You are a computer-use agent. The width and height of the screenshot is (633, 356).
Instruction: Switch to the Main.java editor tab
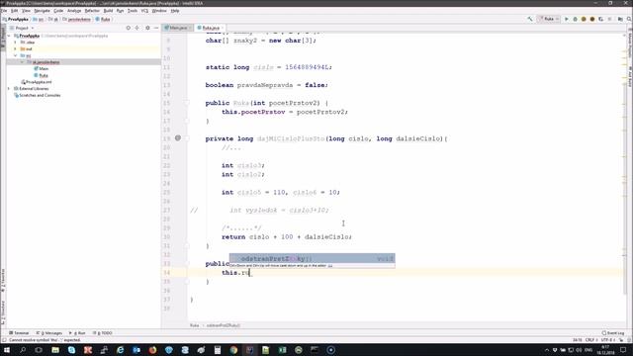178,28
